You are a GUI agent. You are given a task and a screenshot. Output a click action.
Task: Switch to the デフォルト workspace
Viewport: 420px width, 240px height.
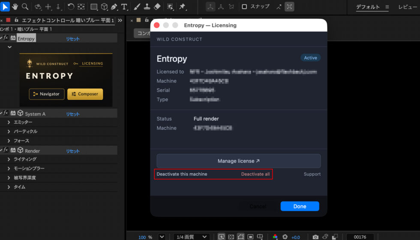[x=368, y=7]
